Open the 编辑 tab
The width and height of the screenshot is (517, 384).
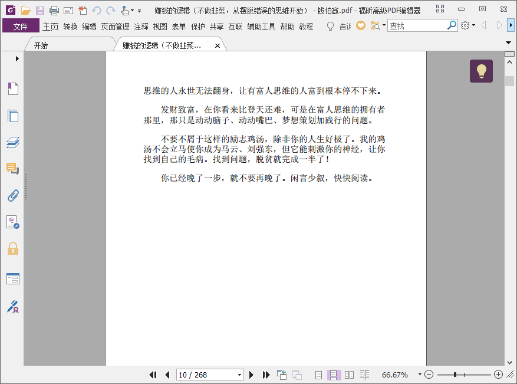89,27
